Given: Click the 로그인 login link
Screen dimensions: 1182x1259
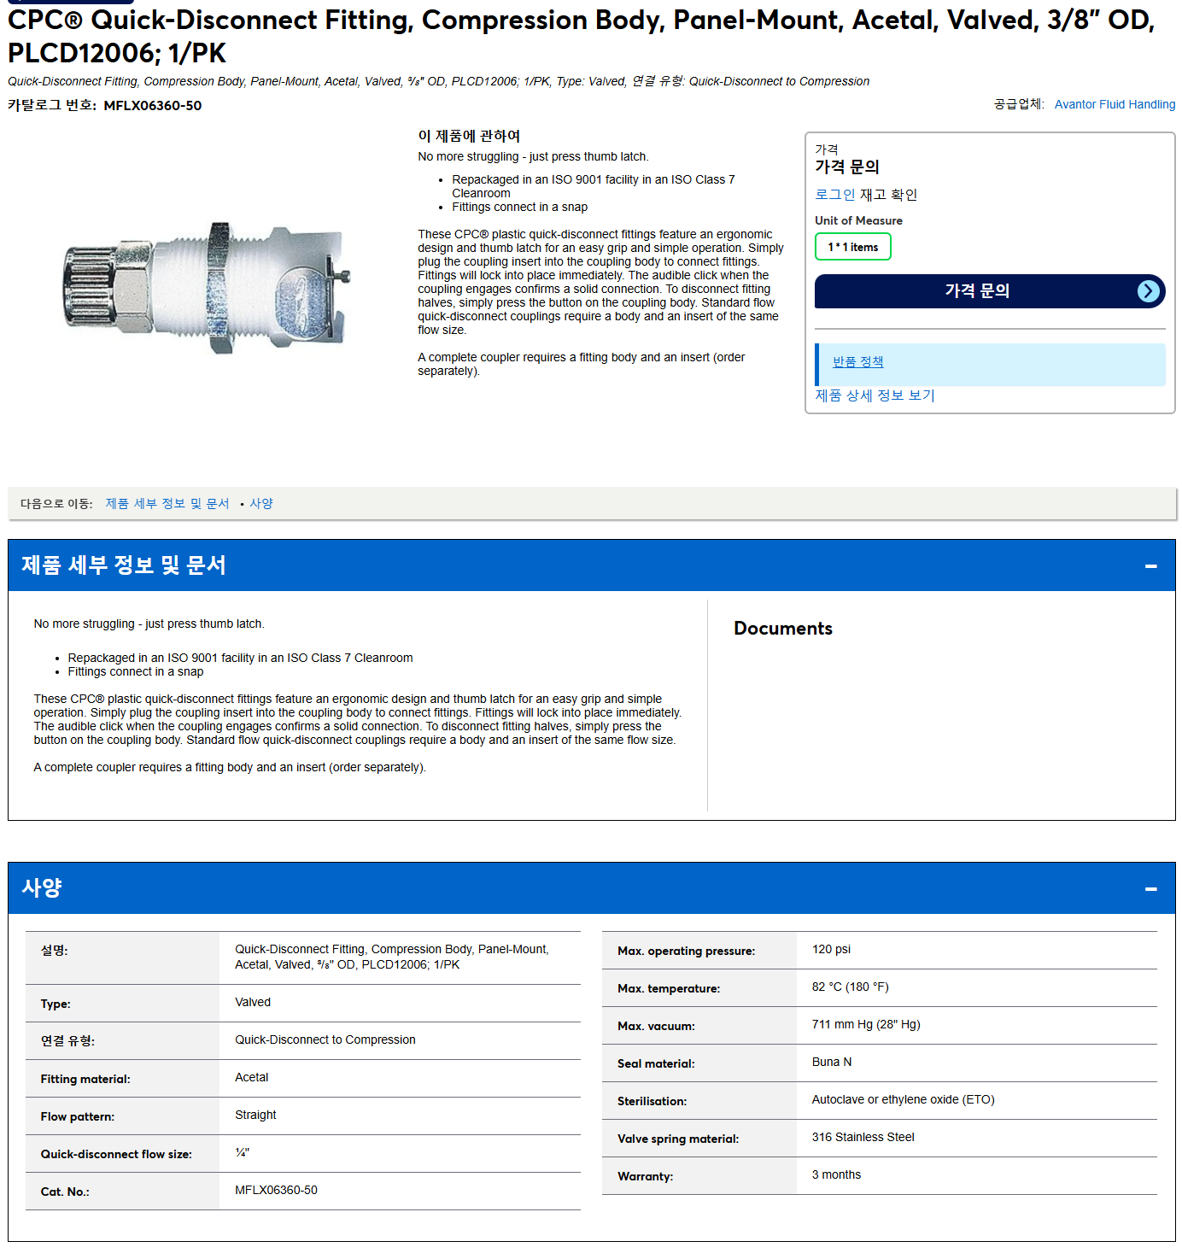Looking at the screenshot, I should click(834, 195).
